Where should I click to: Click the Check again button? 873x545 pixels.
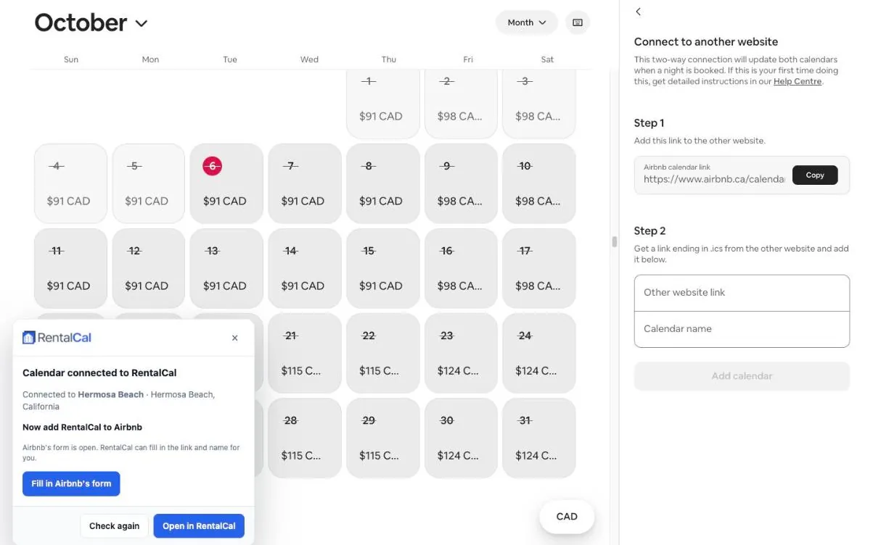(114, 526)
